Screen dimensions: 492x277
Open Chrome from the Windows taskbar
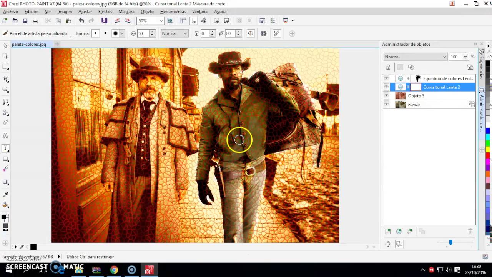(114, 270)
